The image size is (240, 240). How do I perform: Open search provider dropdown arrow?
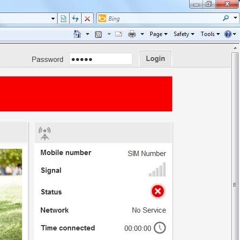[235, 18]
